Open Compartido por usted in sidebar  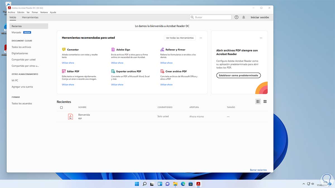(x=23, y=60)
